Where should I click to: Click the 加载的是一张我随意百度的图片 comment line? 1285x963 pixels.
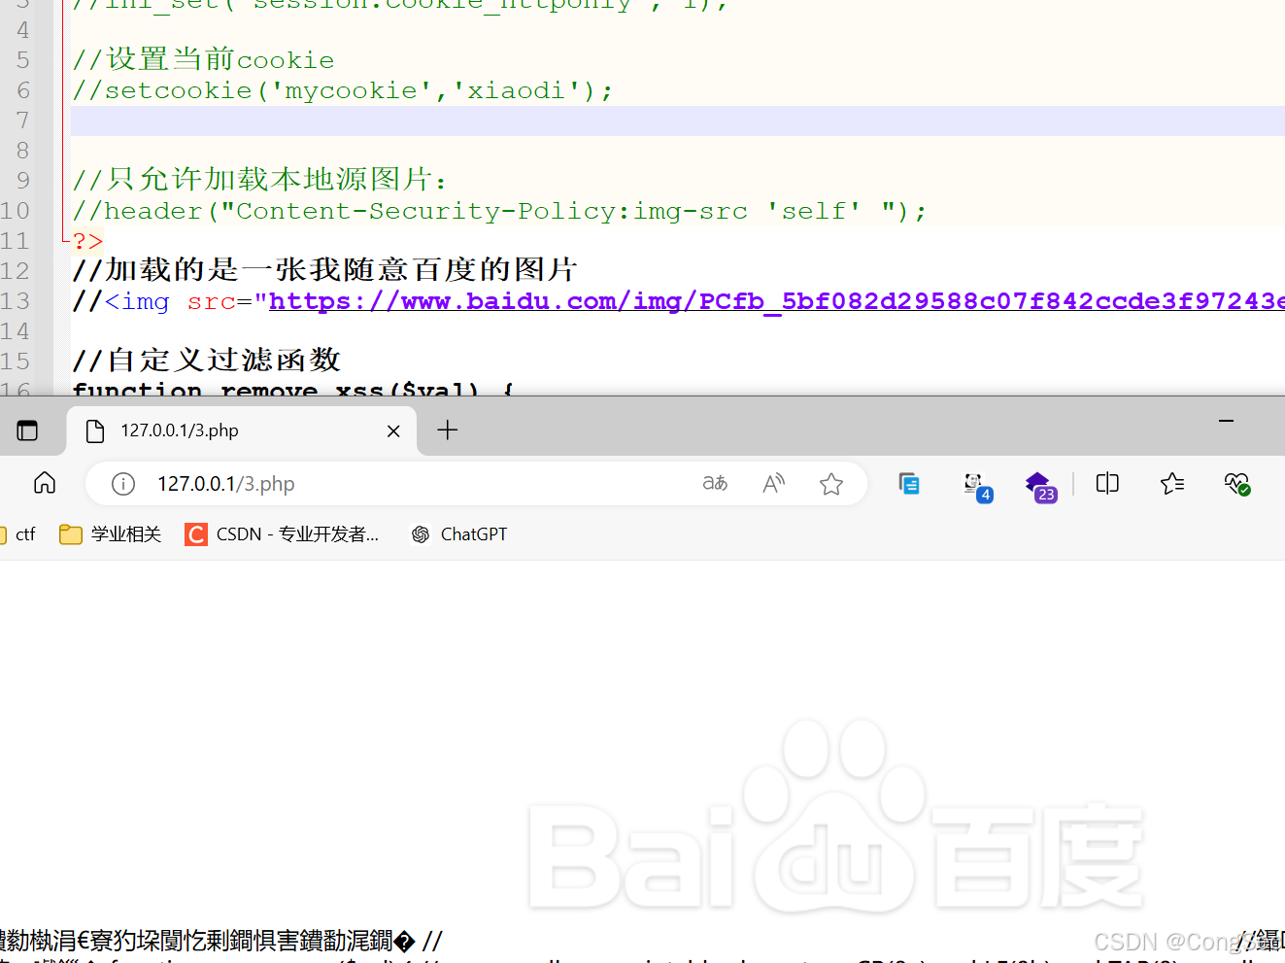325,270
